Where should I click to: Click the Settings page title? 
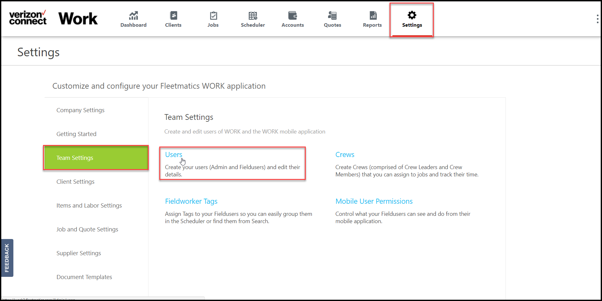pos(39,52)
